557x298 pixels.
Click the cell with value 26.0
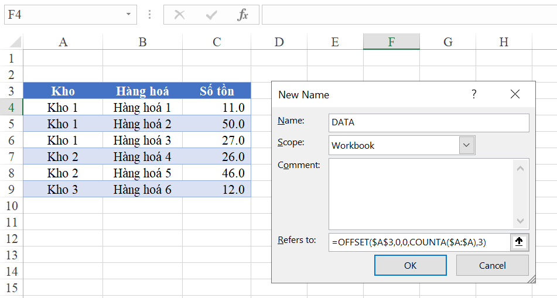(217, 156)
